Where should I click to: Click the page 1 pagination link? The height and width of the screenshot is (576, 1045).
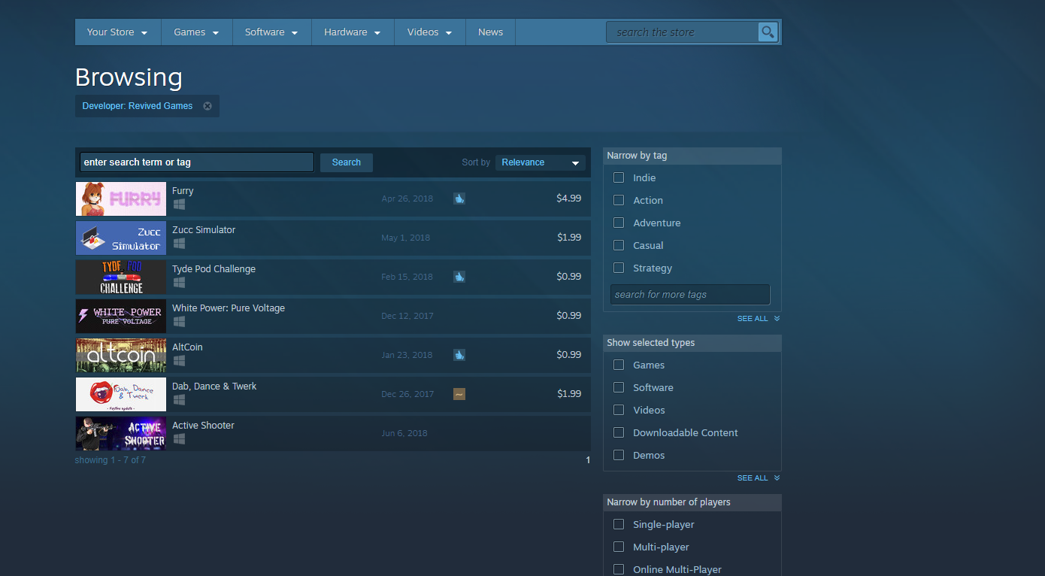tap(588, 460)
